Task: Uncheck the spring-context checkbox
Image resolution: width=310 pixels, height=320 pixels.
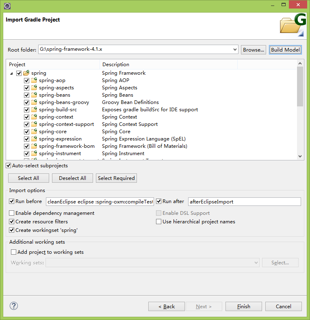Action: 26,117
